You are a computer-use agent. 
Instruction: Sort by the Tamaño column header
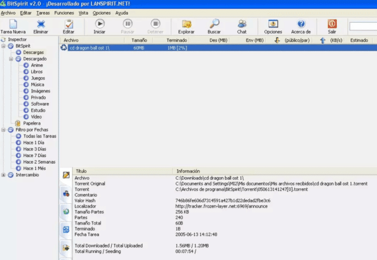pyautogui.click(x=139, y=40)
